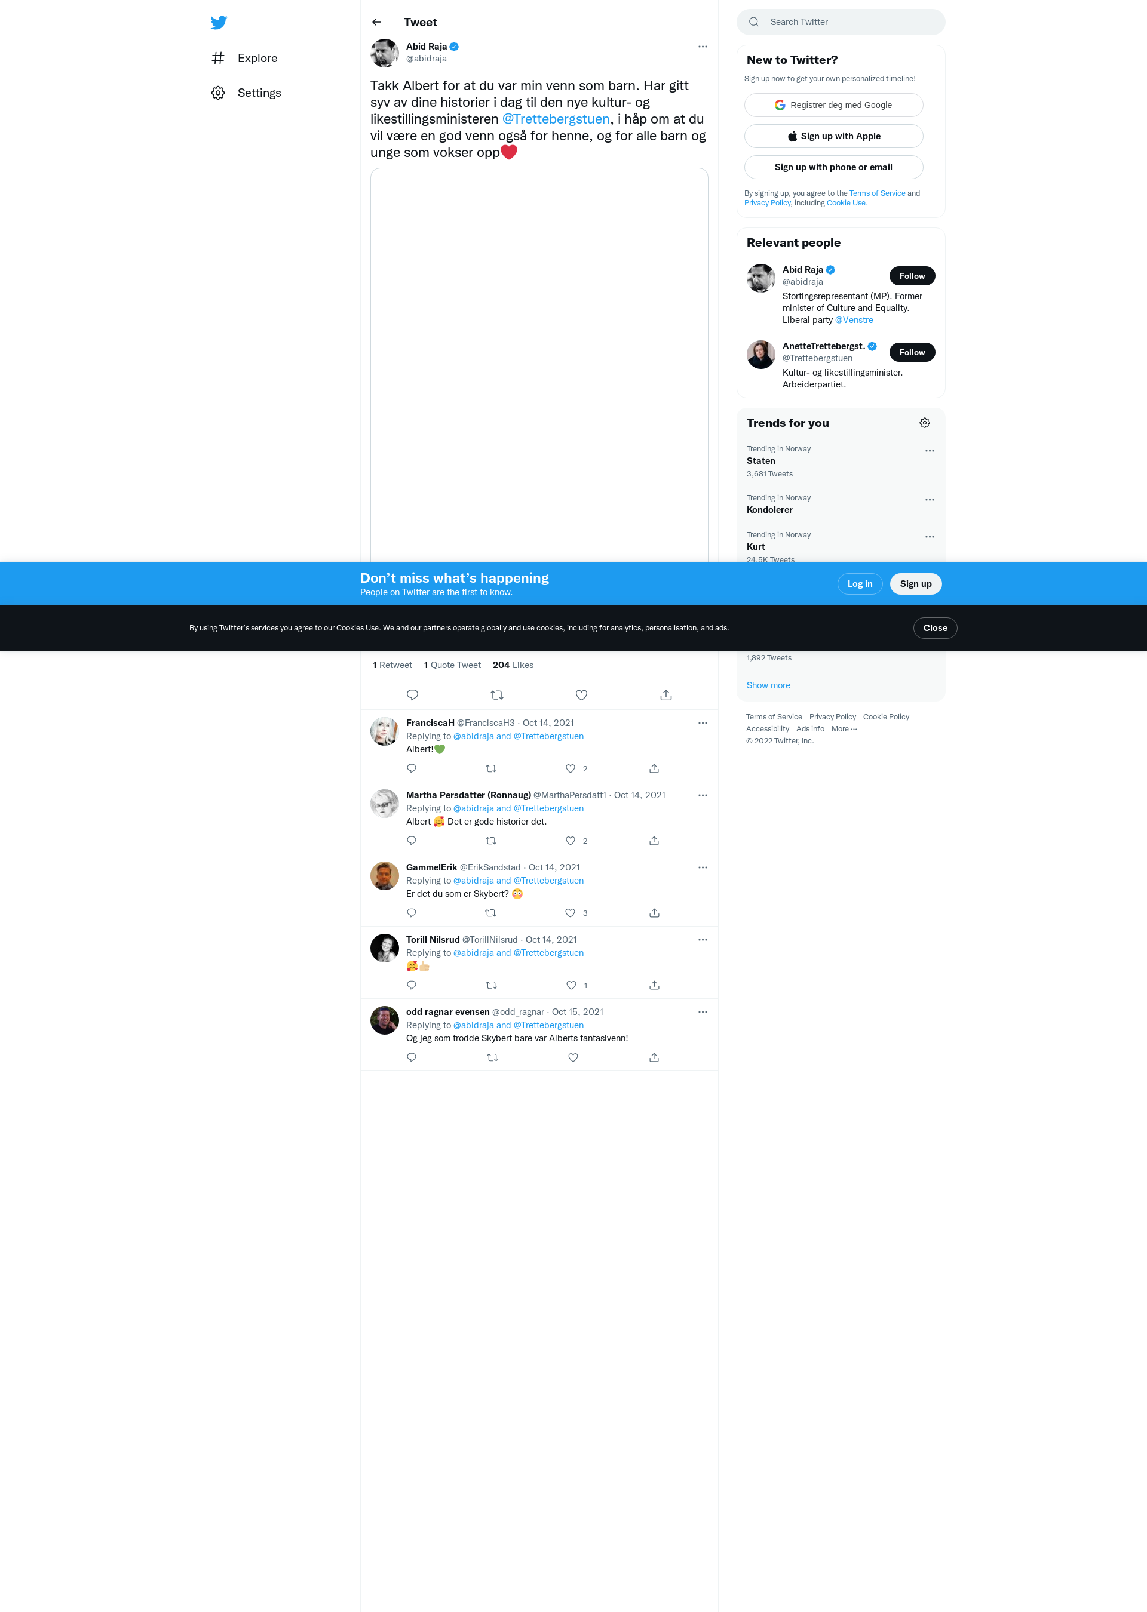
Task: Open Abid Raja's avatar on tweet
Action: 384,53
